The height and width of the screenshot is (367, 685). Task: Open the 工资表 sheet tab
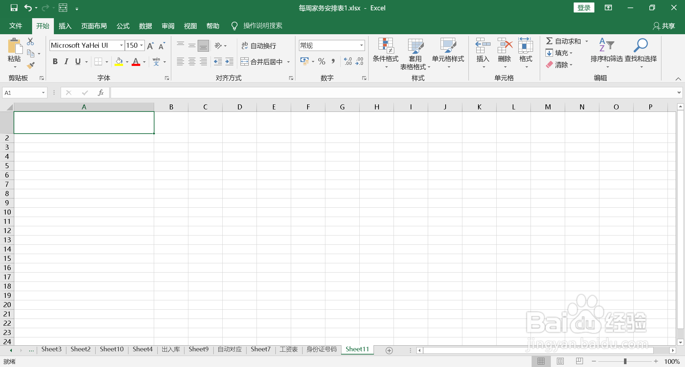pyautogui.click(x=289, y=349)
